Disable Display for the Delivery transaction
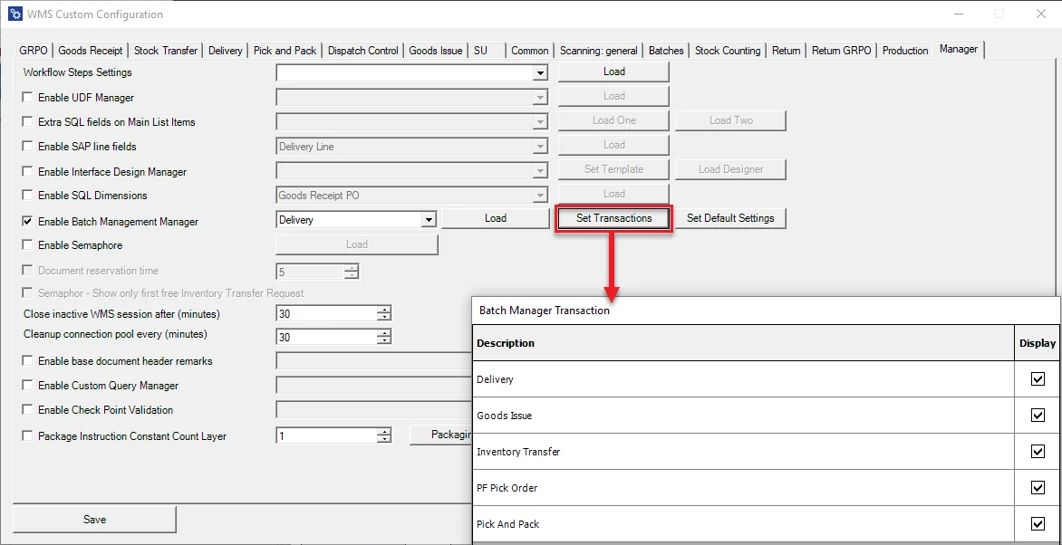Viewport: 1062px width, 545px height. pyautogui.click(x=1038, y=378)
